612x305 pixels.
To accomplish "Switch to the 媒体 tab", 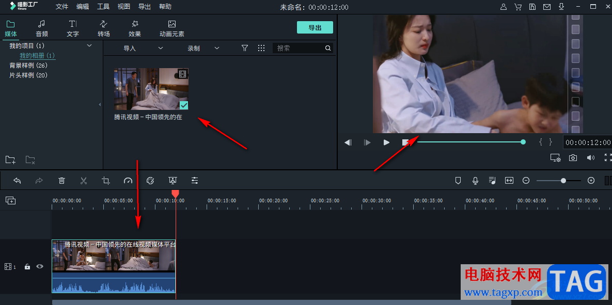I will (10, 29).
